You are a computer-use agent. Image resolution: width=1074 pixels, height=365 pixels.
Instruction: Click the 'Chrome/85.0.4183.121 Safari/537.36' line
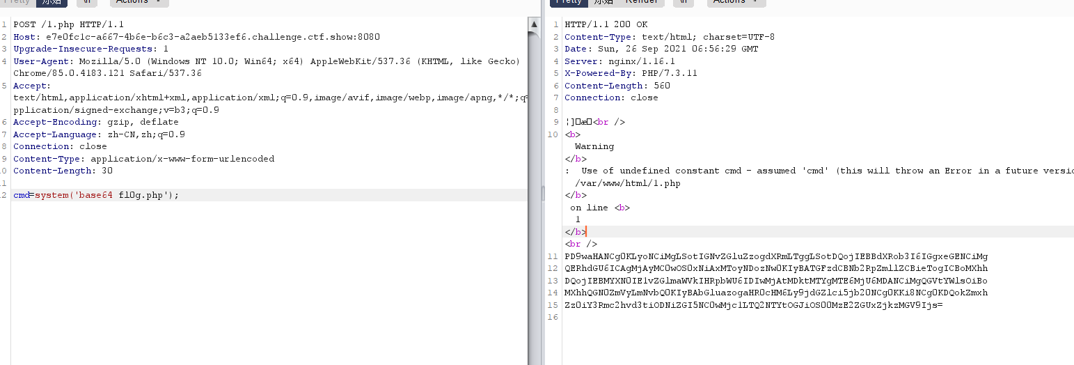[107, 73]
